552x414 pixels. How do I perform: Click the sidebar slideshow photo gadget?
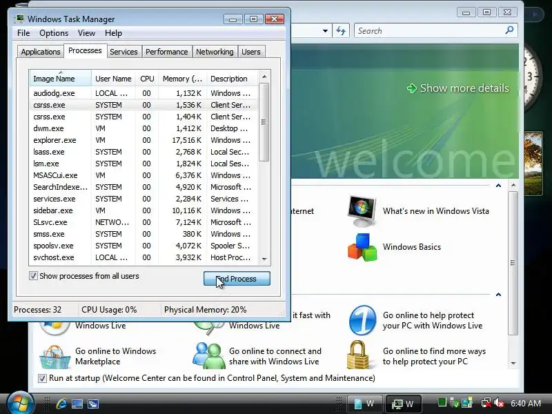533,164
